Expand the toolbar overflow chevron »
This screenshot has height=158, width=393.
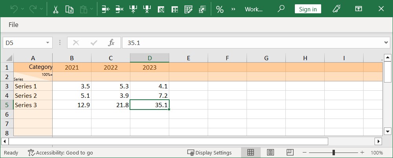(x=233, y=9)
